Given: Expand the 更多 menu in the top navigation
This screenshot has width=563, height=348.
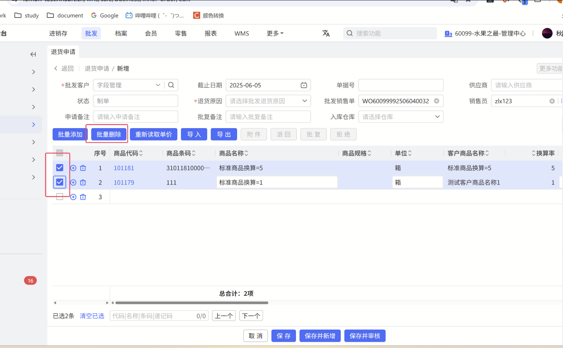Looking at the screenshot, I should pyautogui.click(x=275, y=33).
